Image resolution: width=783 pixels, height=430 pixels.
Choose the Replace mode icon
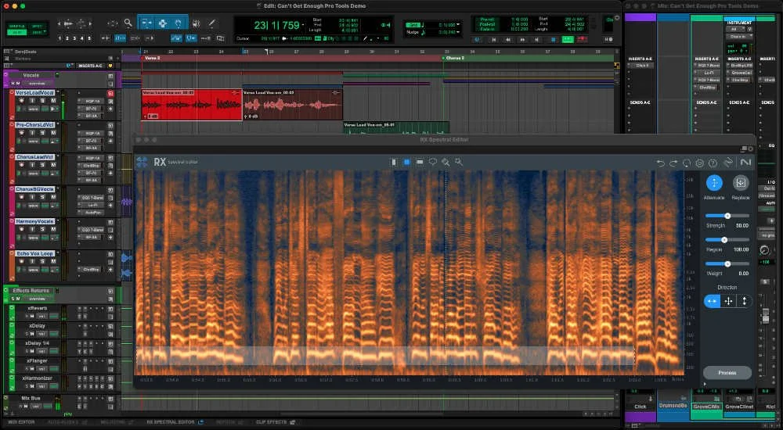tap(741, 183)
